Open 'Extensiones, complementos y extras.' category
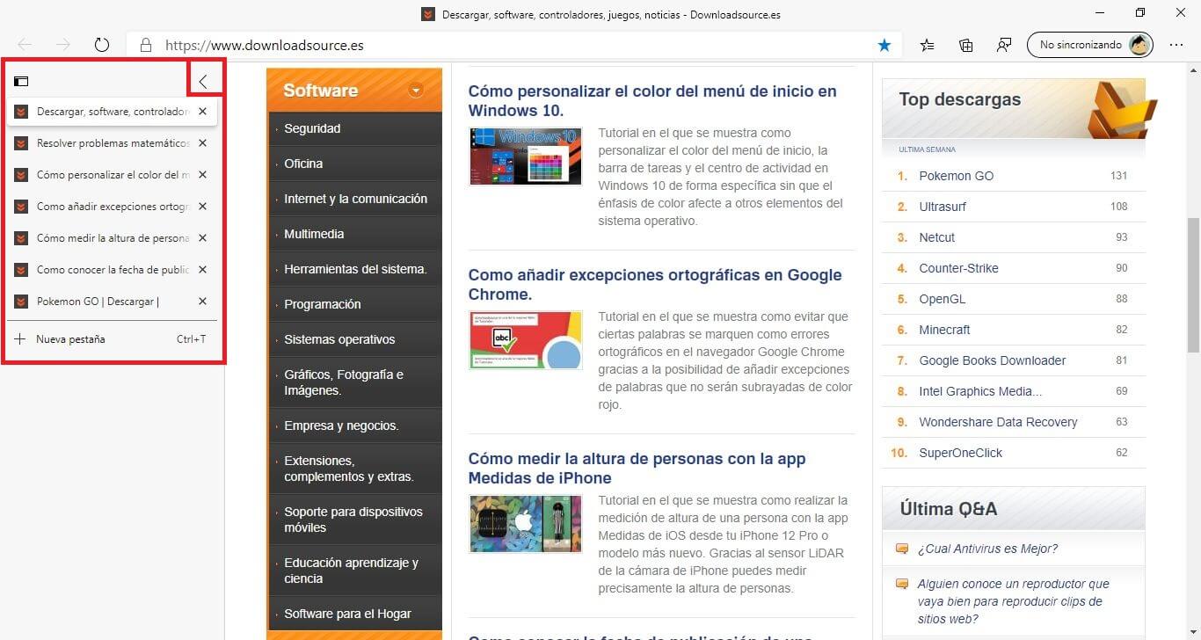The height and width of the screenshot is (640, 1201). (354, 469)
